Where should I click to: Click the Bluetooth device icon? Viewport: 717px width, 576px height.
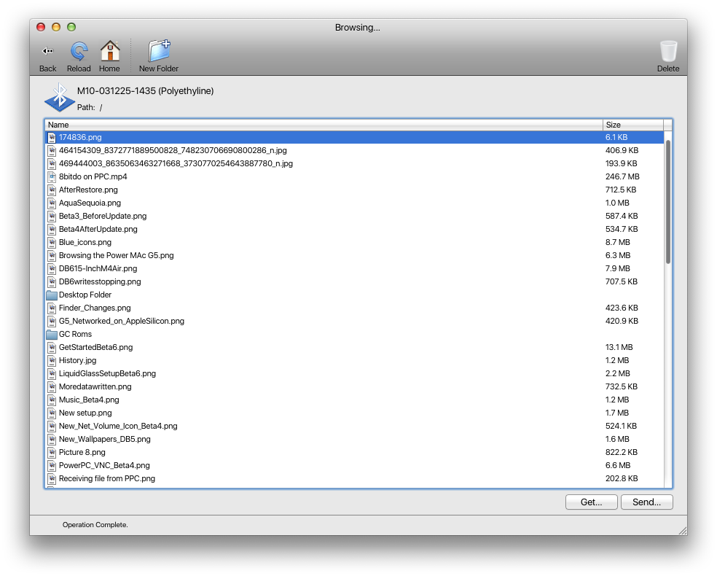coord(60,97)
